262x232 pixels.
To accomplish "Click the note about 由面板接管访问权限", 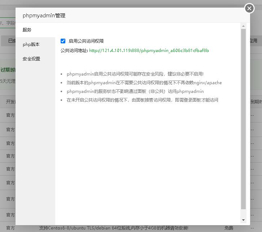I will [142, 100].
